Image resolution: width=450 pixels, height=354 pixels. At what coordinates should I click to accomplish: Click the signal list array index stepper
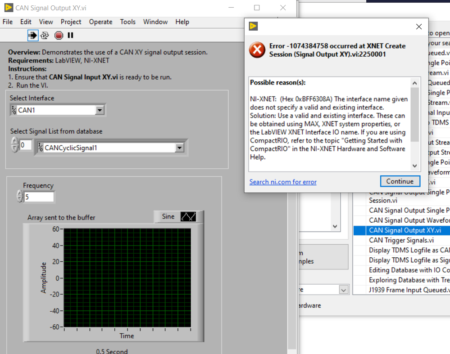tap(14, 144)
